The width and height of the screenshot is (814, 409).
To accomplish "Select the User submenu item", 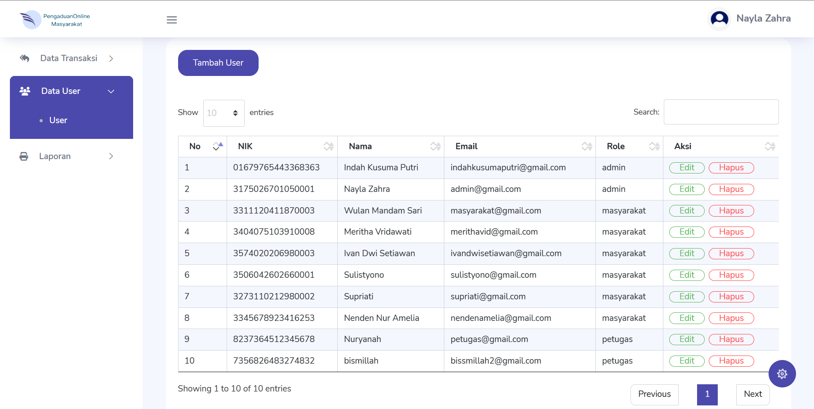I will [x=58, y=120].
